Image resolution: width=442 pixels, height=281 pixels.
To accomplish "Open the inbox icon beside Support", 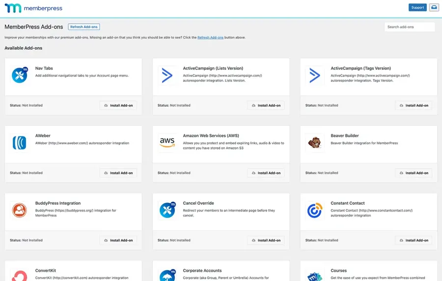I will click(434, 7).
